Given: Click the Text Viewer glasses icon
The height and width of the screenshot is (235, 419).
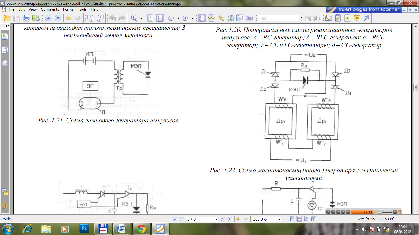Looking at the screenshot, I should click(x=211, y=18).
